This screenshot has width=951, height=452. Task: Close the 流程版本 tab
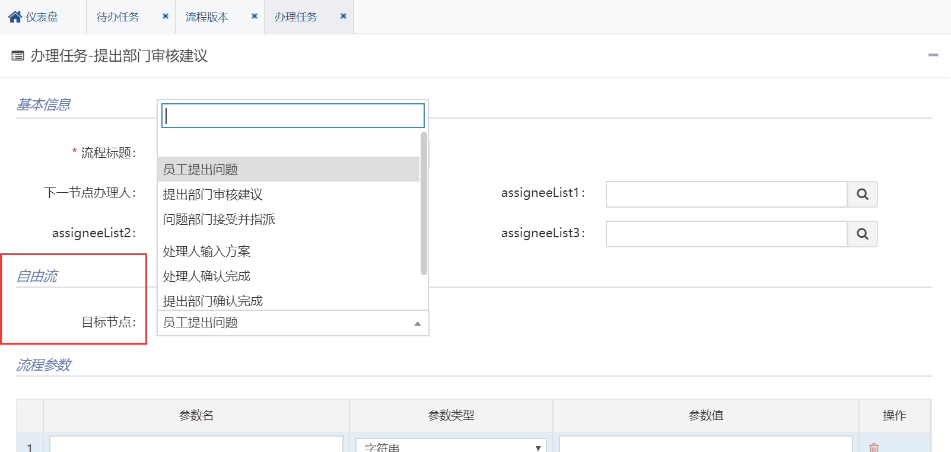(255, 16)
